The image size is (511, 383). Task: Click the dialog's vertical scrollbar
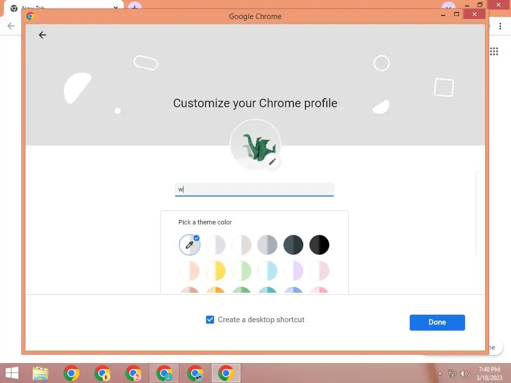pyautogui.click(x=476, y=213)
